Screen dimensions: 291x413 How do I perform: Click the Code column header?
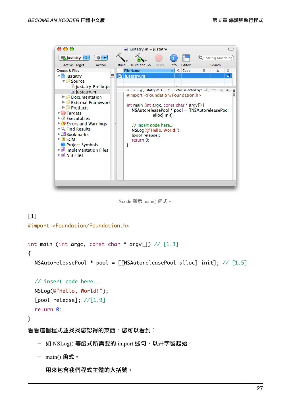pos(189,71)
